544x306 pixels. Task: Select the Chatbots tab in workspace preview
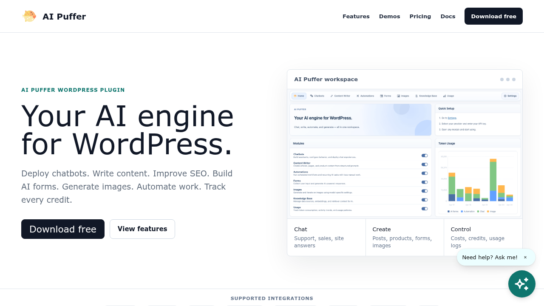pyautogui.click(x=317, y=96)
